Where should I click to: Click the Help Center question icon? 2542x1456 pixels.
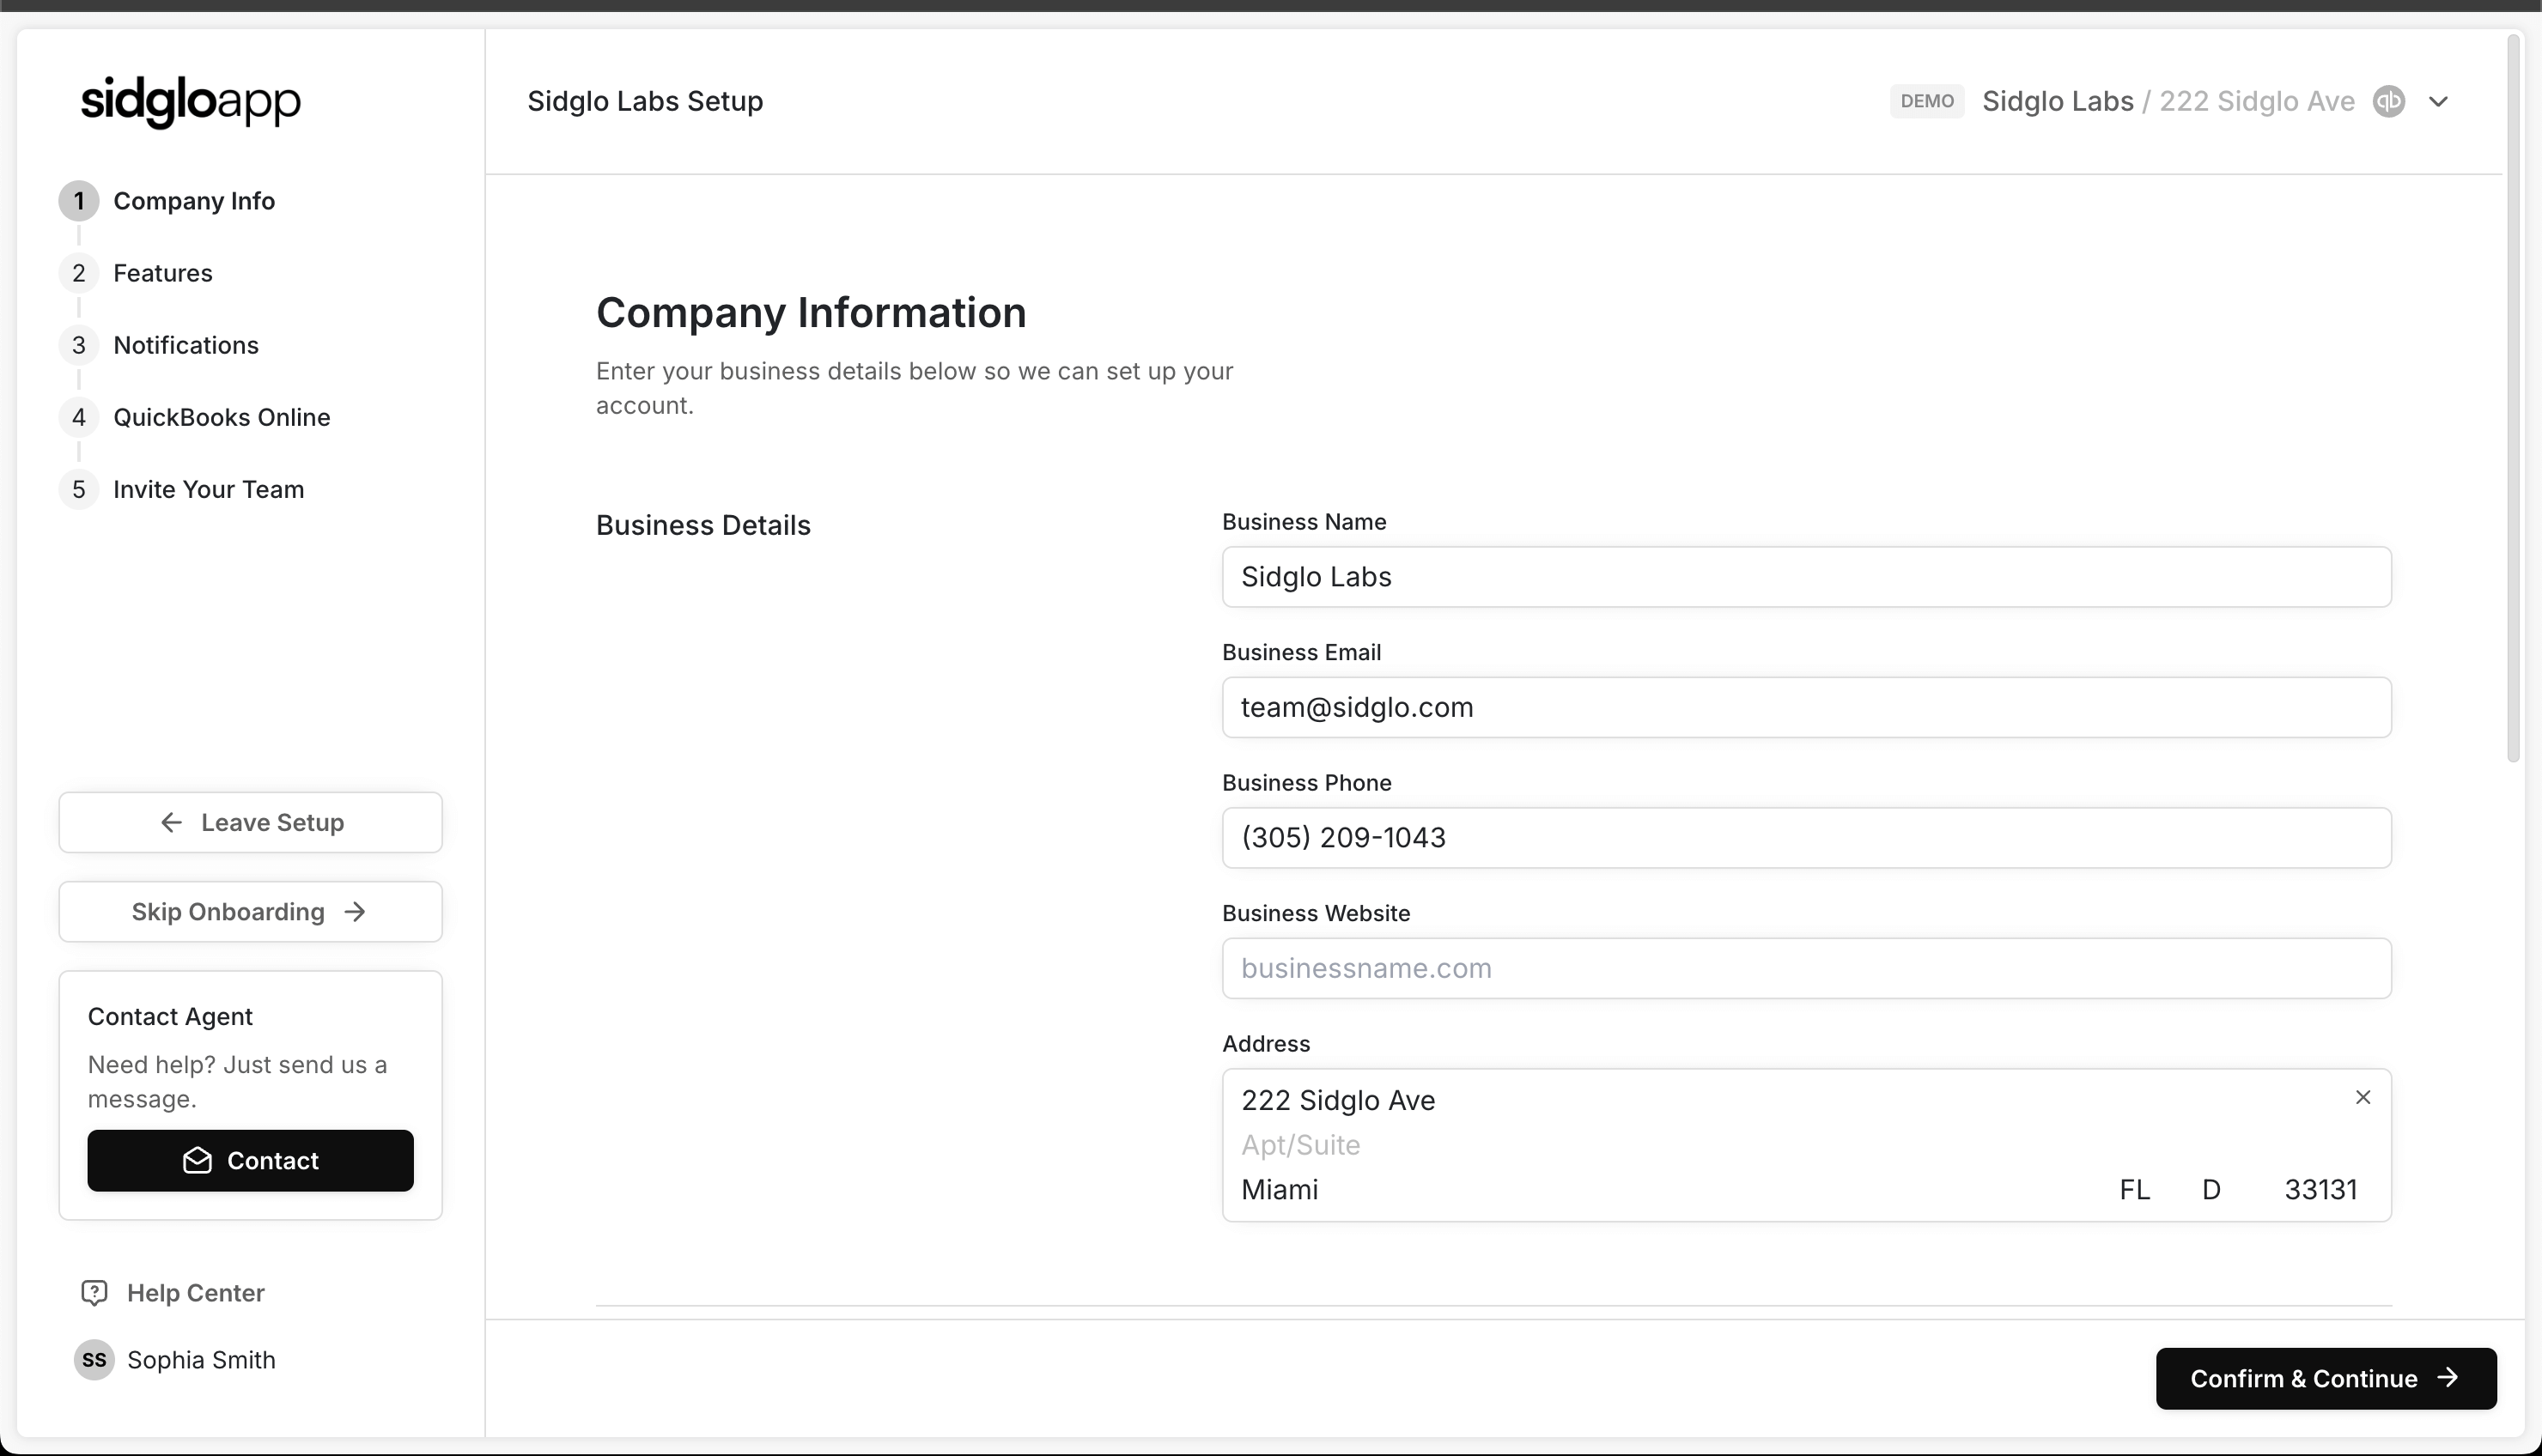94,1292
